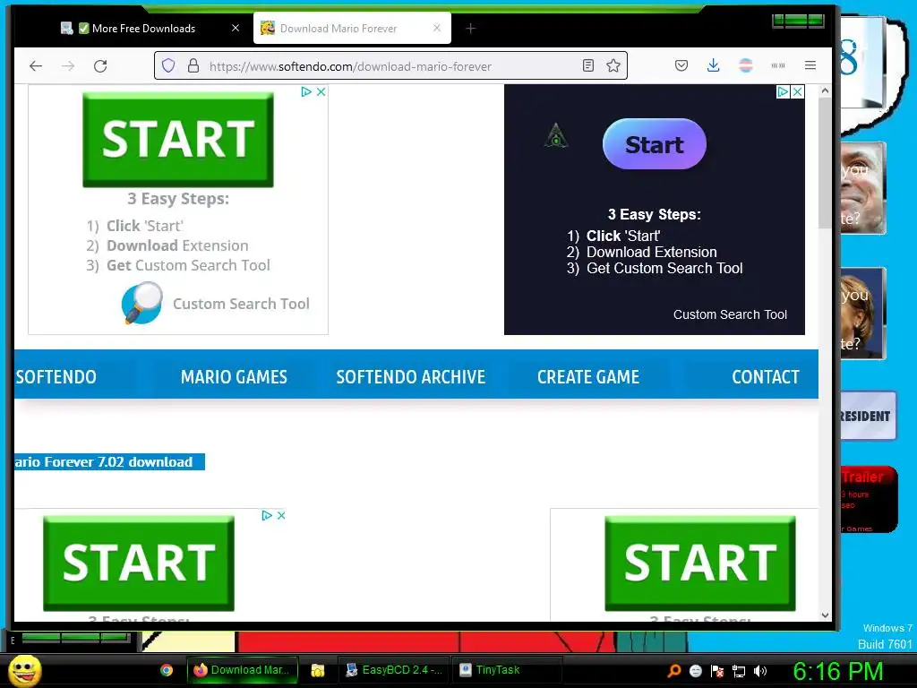Image resolution: width=917 pixels, height=688 pixels.
Task: Open the downloads arrow icon
Action: (713, 65)
